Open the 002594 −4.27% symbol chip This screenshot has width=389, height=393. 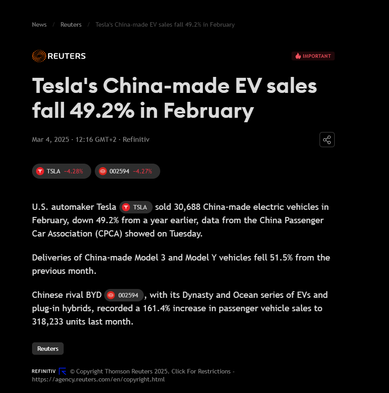pos(127,171)
